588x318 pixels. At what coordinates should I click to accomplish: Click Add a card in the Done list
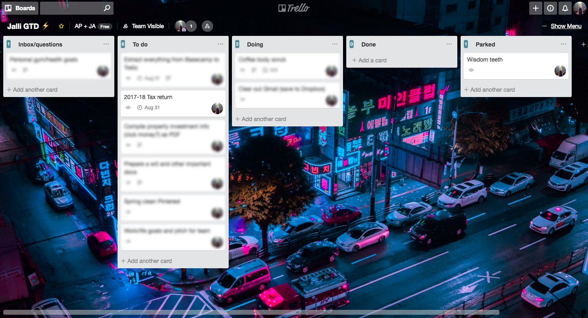click(x=369, y=60)
